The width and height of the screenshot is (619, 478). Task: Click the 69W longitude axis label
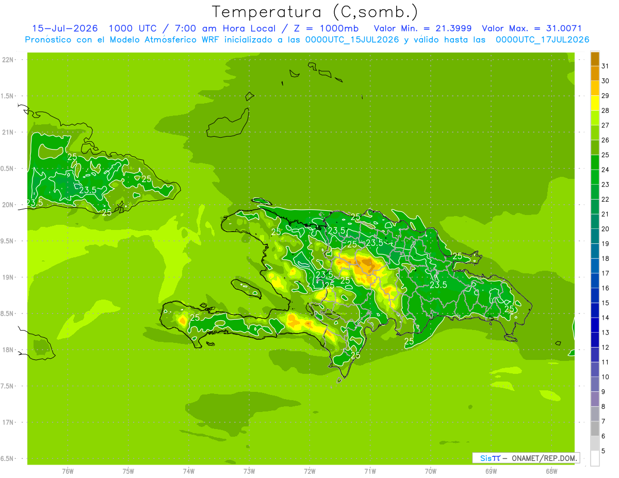491,471
